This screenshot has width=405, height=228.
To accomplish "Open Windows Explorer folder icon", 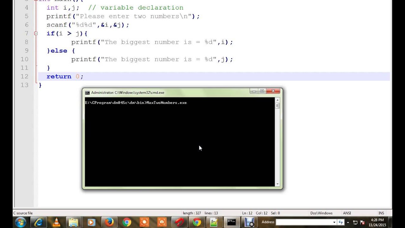I will coord(73,222).
